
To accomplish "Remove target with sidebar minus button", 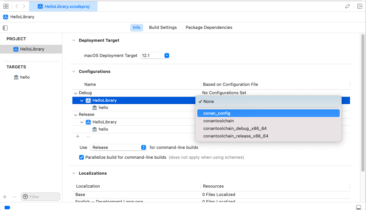I will pos(14,197).
